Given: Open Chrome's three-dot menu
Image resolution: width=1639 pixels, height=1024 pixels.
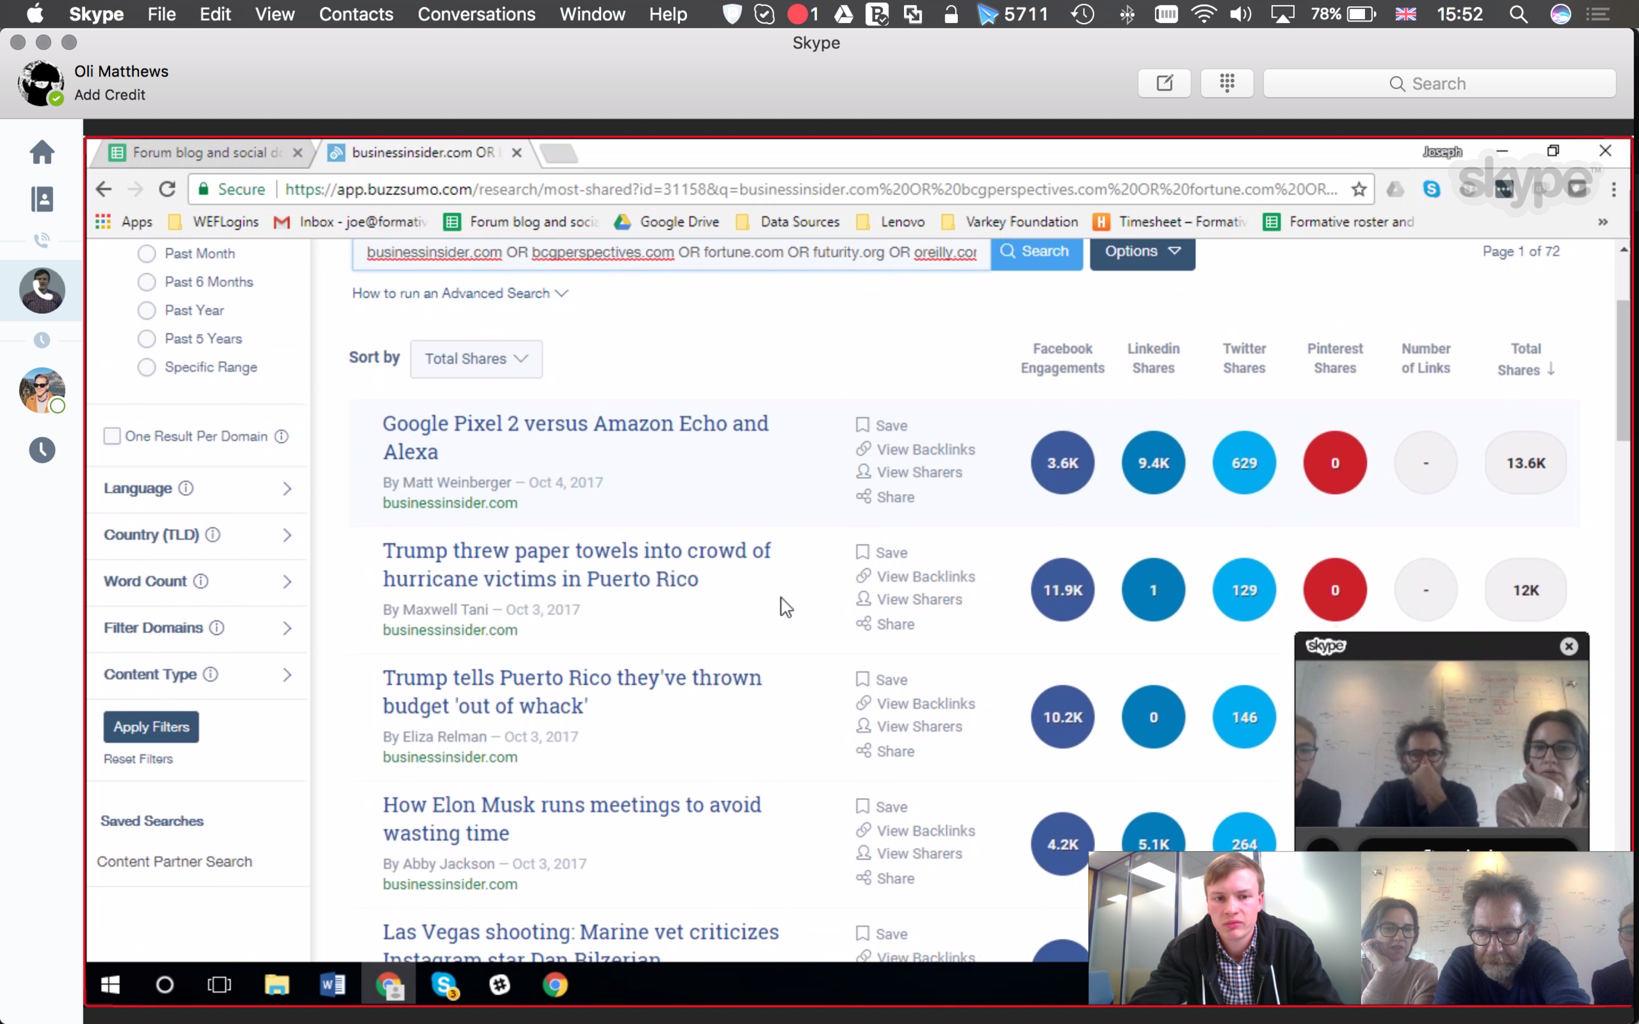Looking at the screenshot, I should [1613, 189].
